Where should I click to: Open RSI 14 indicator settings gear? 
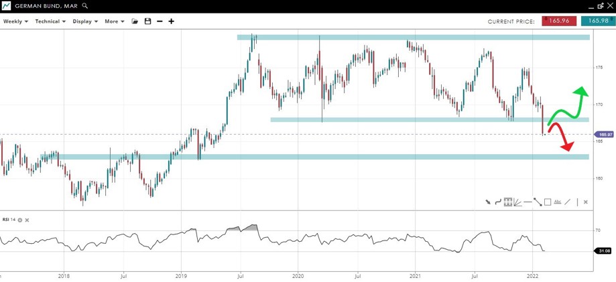click(x=20, y=220)
